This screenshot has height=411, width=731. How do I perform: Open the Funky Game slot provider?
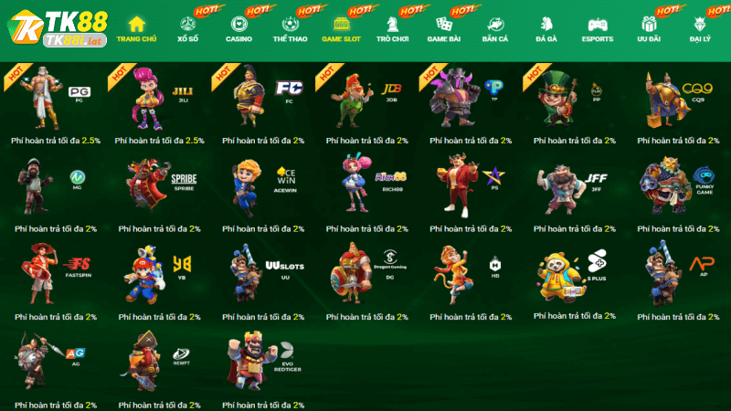[678, 194]
